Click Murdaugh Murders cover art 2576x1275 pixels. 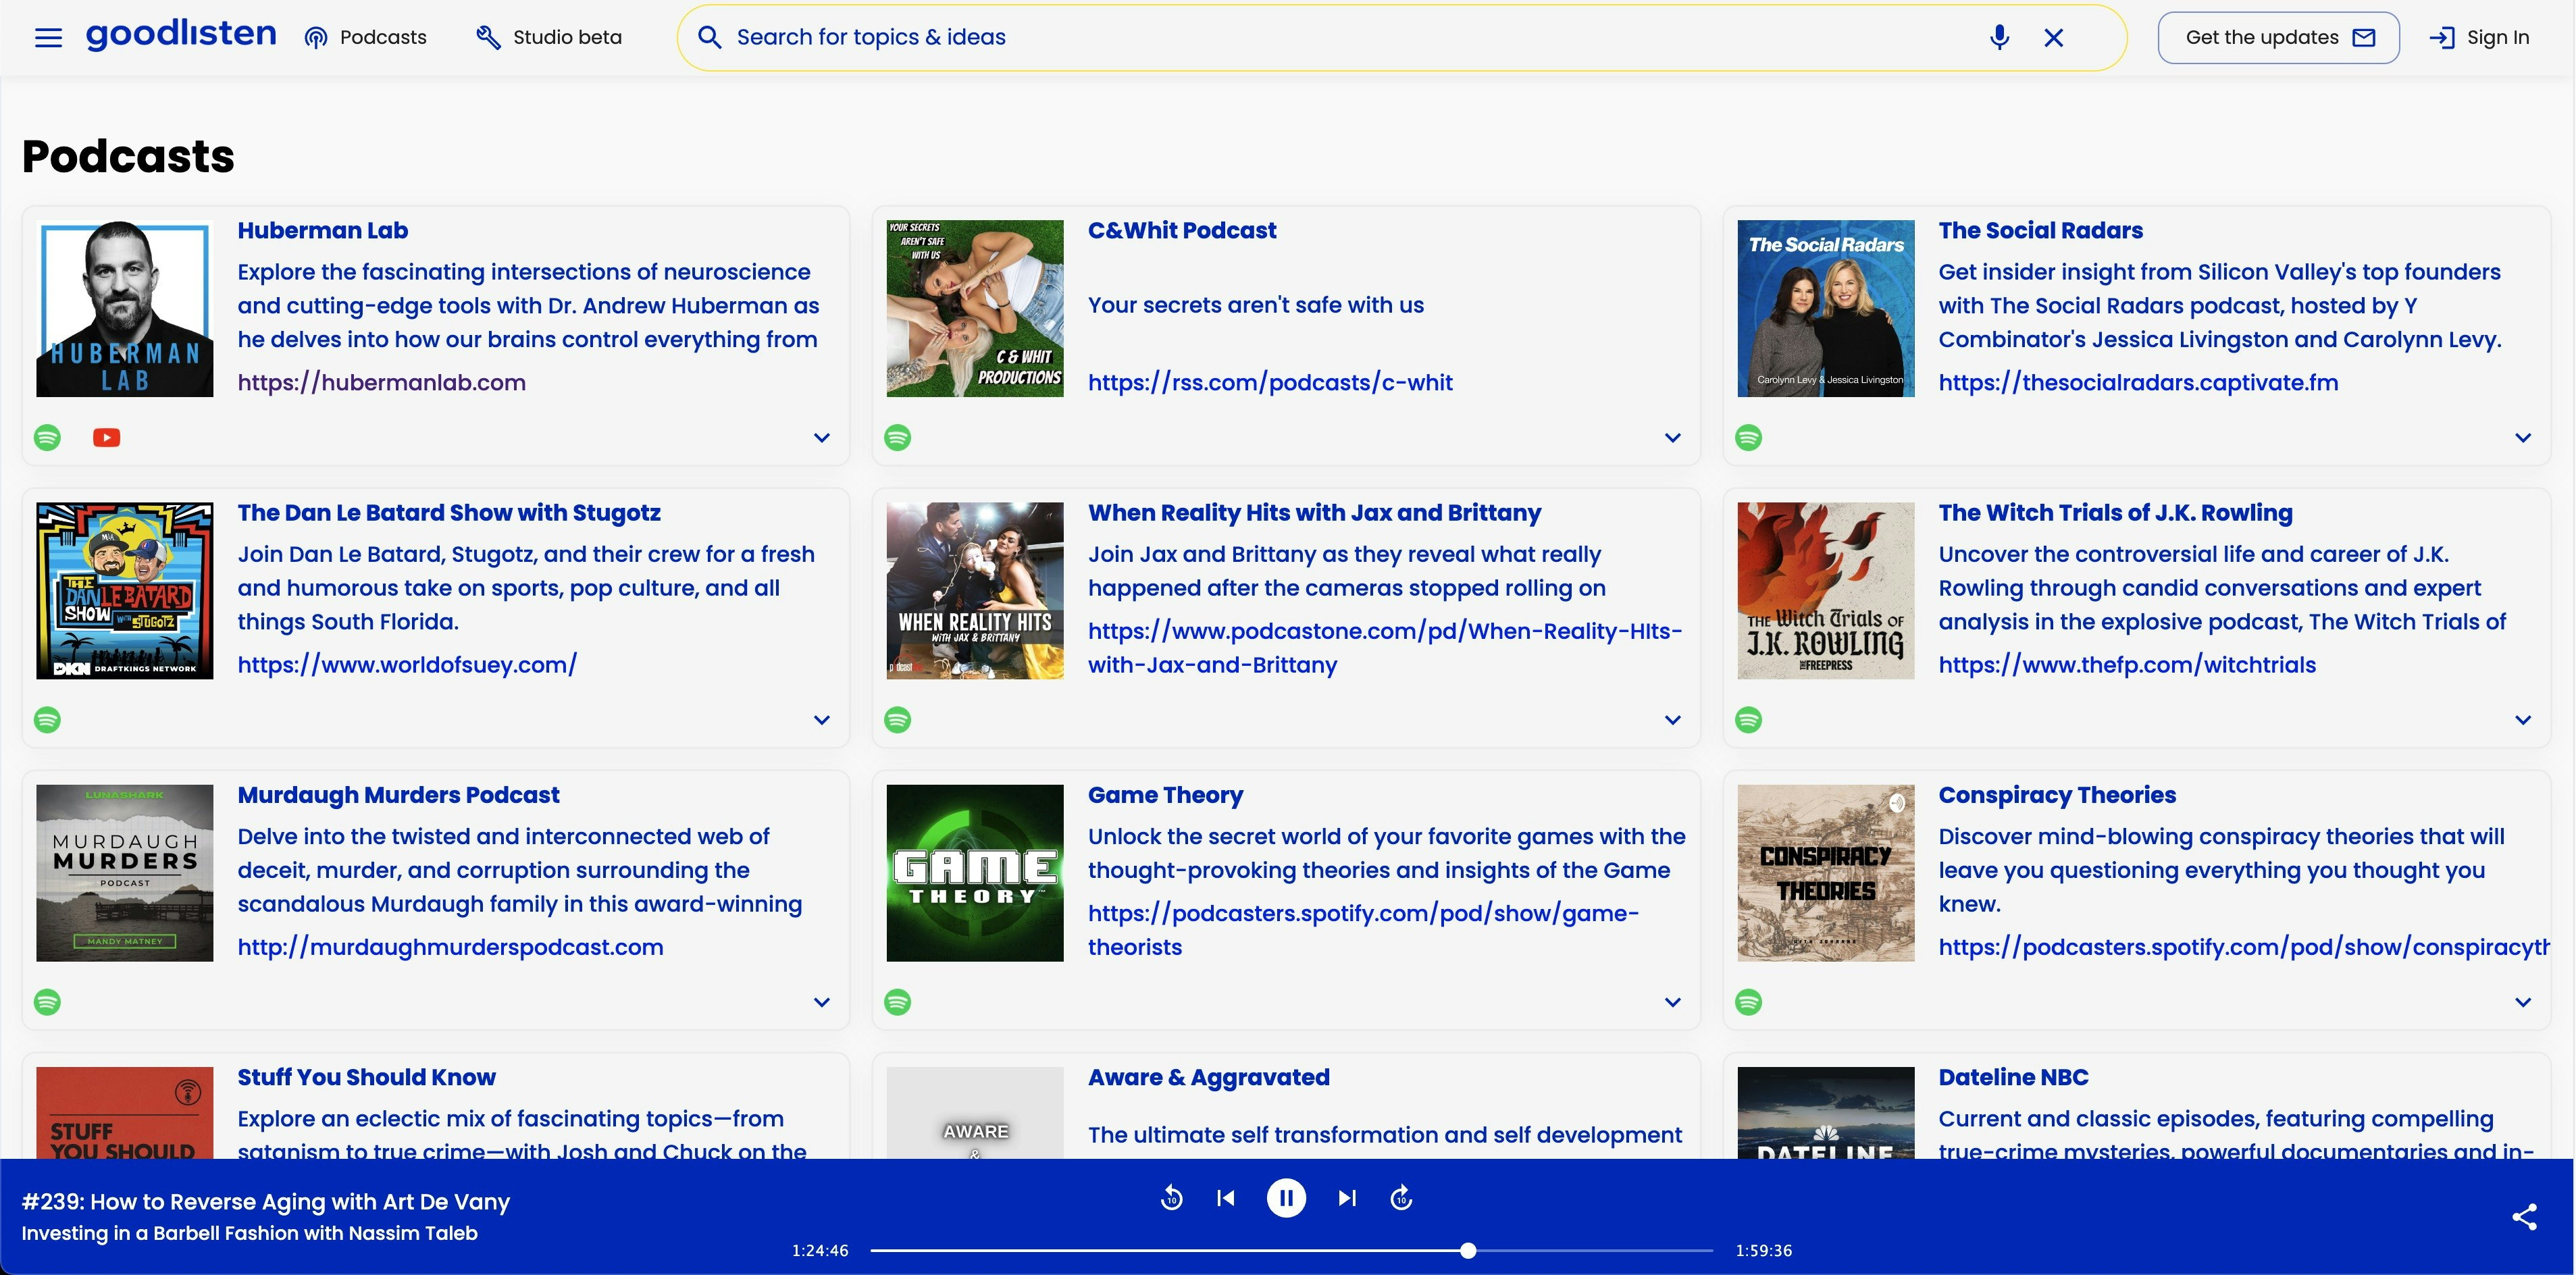click(x=124, y=872)
